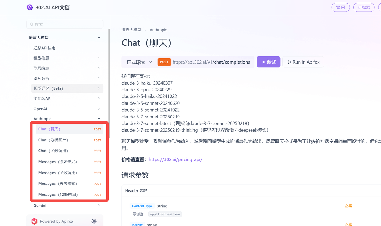Image resolution: width=381 pixels, height=226 pixels.
Task: Click the API URL chat/completions text
Action: pyautogui.click(x=211, y=62)
